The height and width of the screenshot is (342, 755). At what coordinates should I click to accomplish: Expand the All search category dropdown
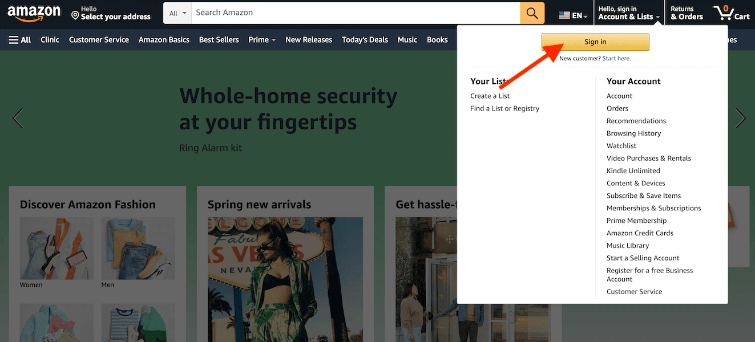point(178,13)
